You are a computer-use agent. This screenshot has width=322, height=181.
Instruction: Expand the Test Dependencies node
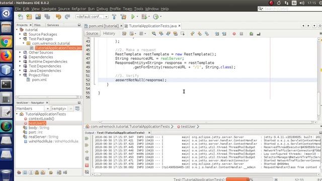click(20, 66)
